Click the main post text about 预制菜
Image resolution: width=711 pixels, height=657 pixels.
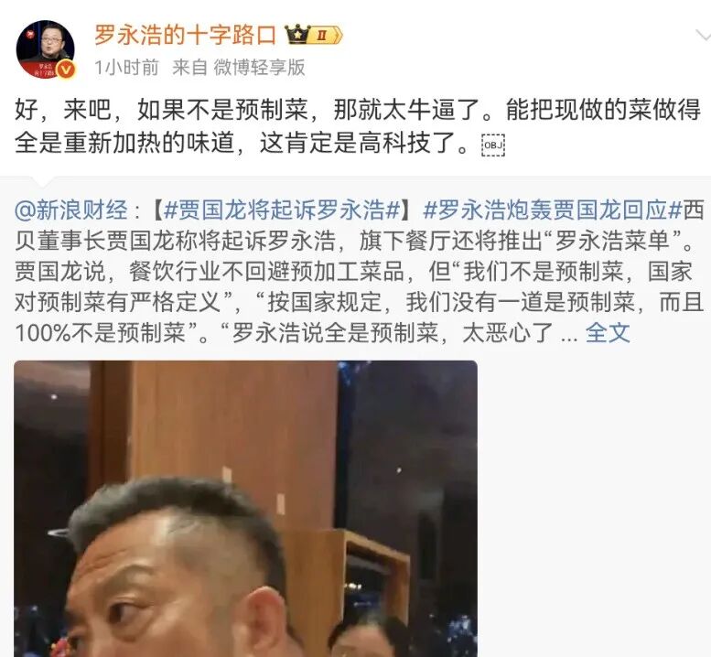(358, 126)
